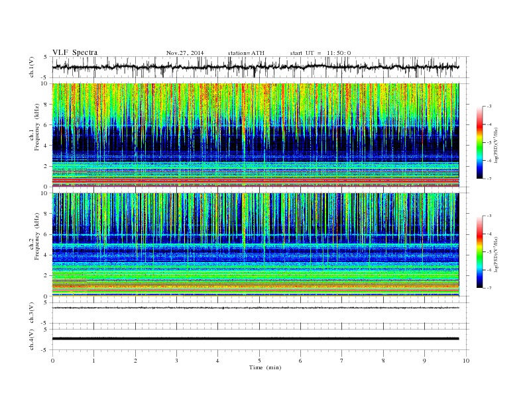
Task: Click the "station=ATH" header label
Action: (246, 53)
